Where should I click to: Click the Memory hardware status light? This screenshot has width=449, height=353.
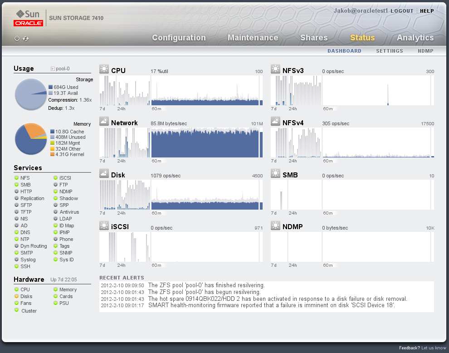[55, 289]
